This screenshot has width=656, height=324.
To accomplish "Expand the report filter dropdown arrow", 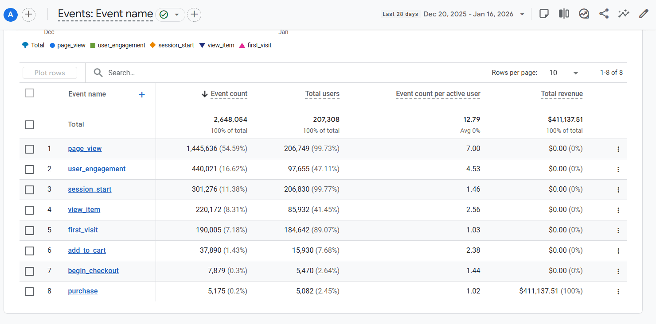I will coord(177,15).
